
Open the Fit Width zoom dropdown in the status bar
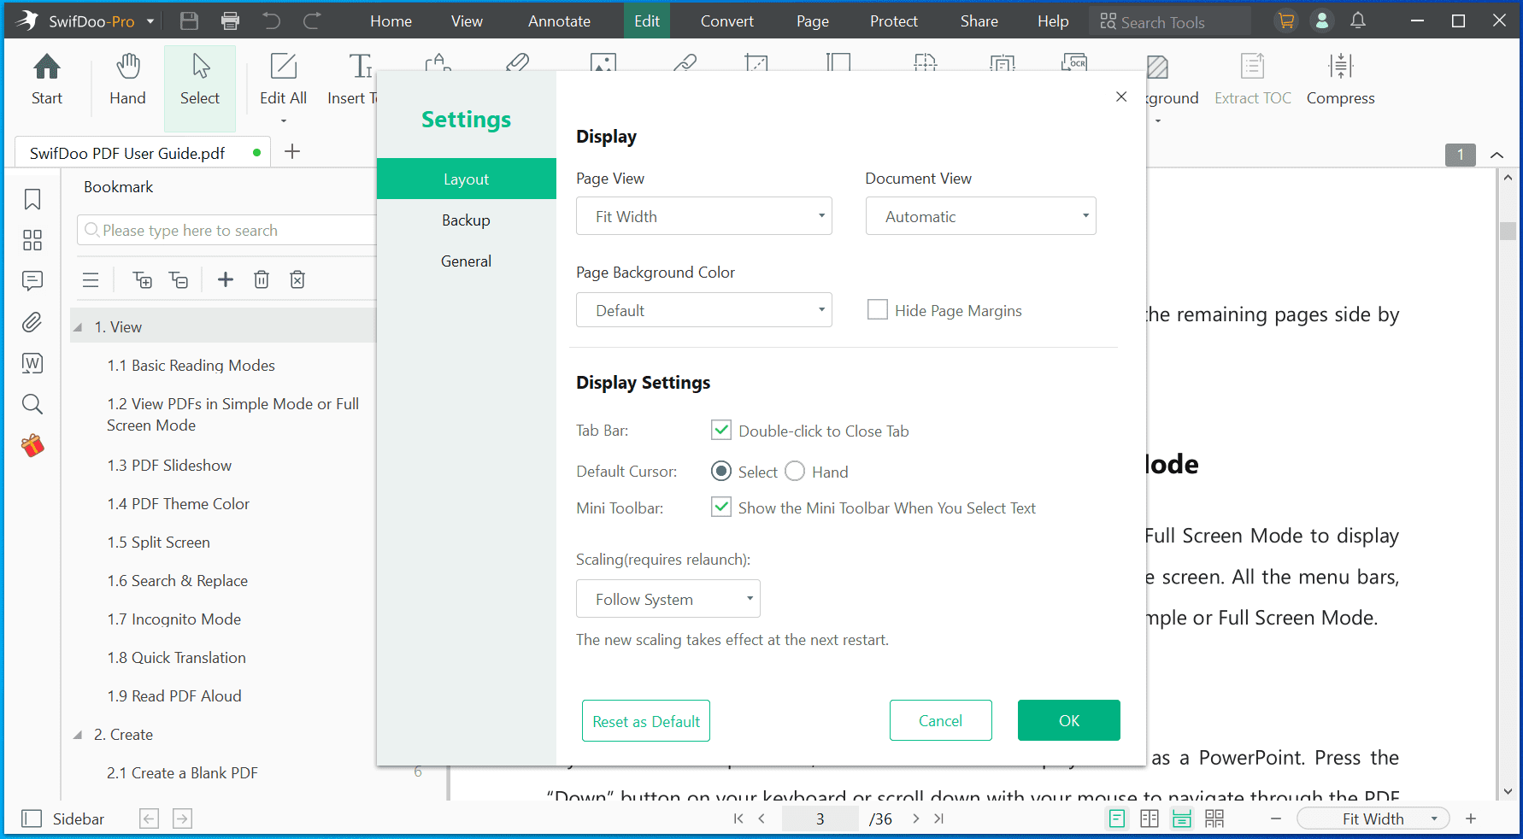1373,818
